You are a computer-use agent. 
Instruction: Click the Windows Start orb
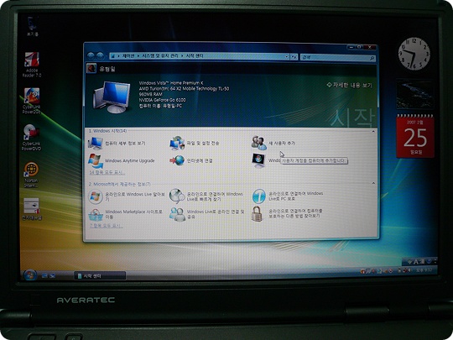[x=29, y=275]
